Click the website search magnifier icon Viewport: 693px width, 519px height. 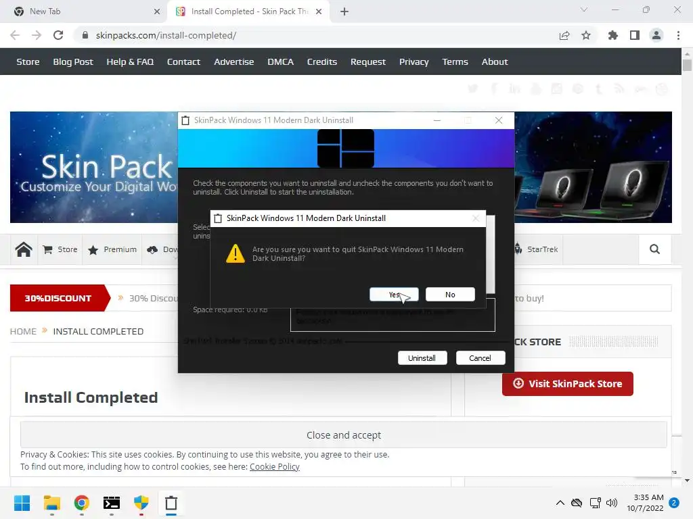click(x=654, y=249)
